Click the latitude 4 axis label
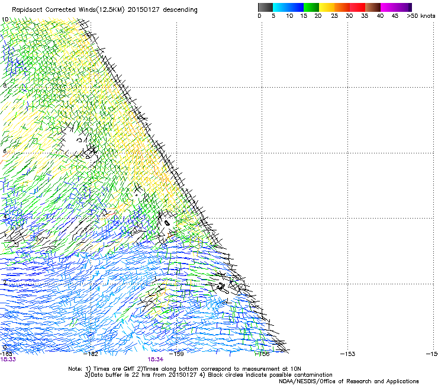The image size is (438, 385). tap(5, 217)
